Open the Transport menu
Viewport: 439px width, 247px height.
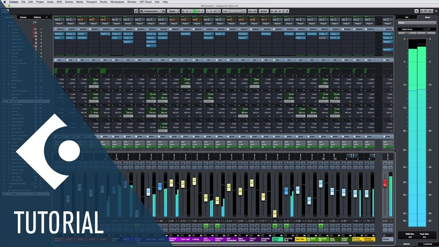click(x=91, y=2)
